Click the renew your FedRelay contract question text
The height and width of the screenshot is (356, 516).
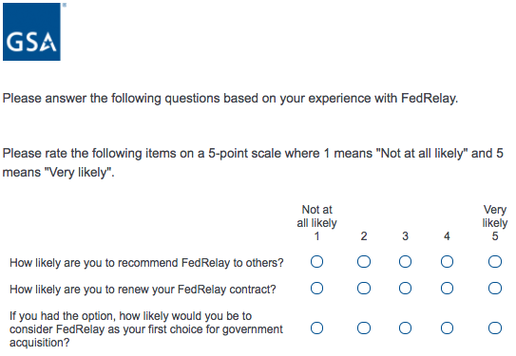(x=143, y=290)
